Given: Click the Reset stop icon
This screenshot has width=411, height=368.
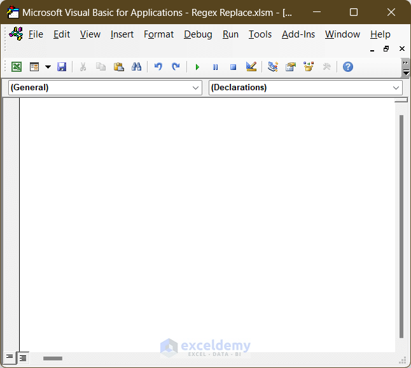Looking at the screenshot, I should (233, 67).
